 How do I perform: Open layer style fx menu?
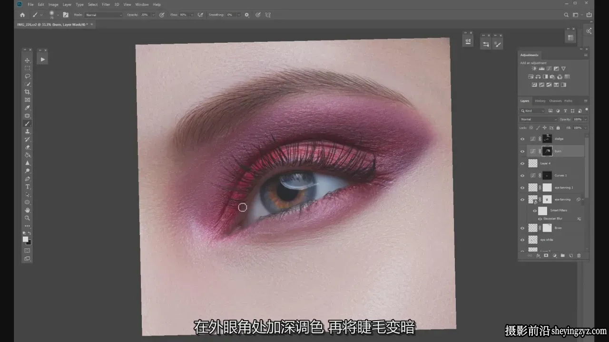[538, 256]
